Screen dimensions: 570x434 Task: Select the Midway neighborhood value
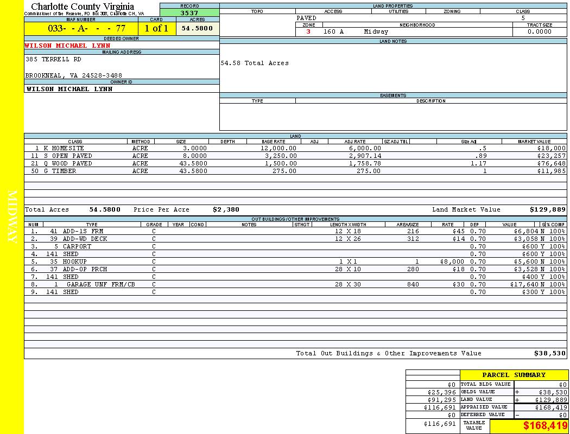tap(376, 32)
